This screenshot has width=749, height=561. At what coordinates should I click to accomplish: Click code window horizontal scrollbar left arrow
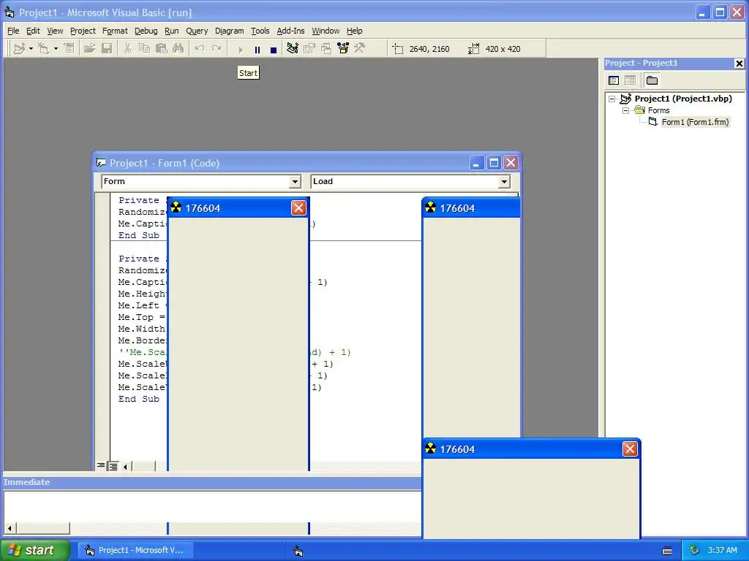click(x=125, y=467)
